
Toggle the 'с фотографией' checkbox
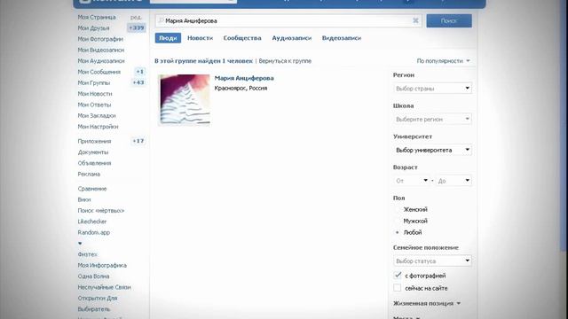[x=398, y=276]
